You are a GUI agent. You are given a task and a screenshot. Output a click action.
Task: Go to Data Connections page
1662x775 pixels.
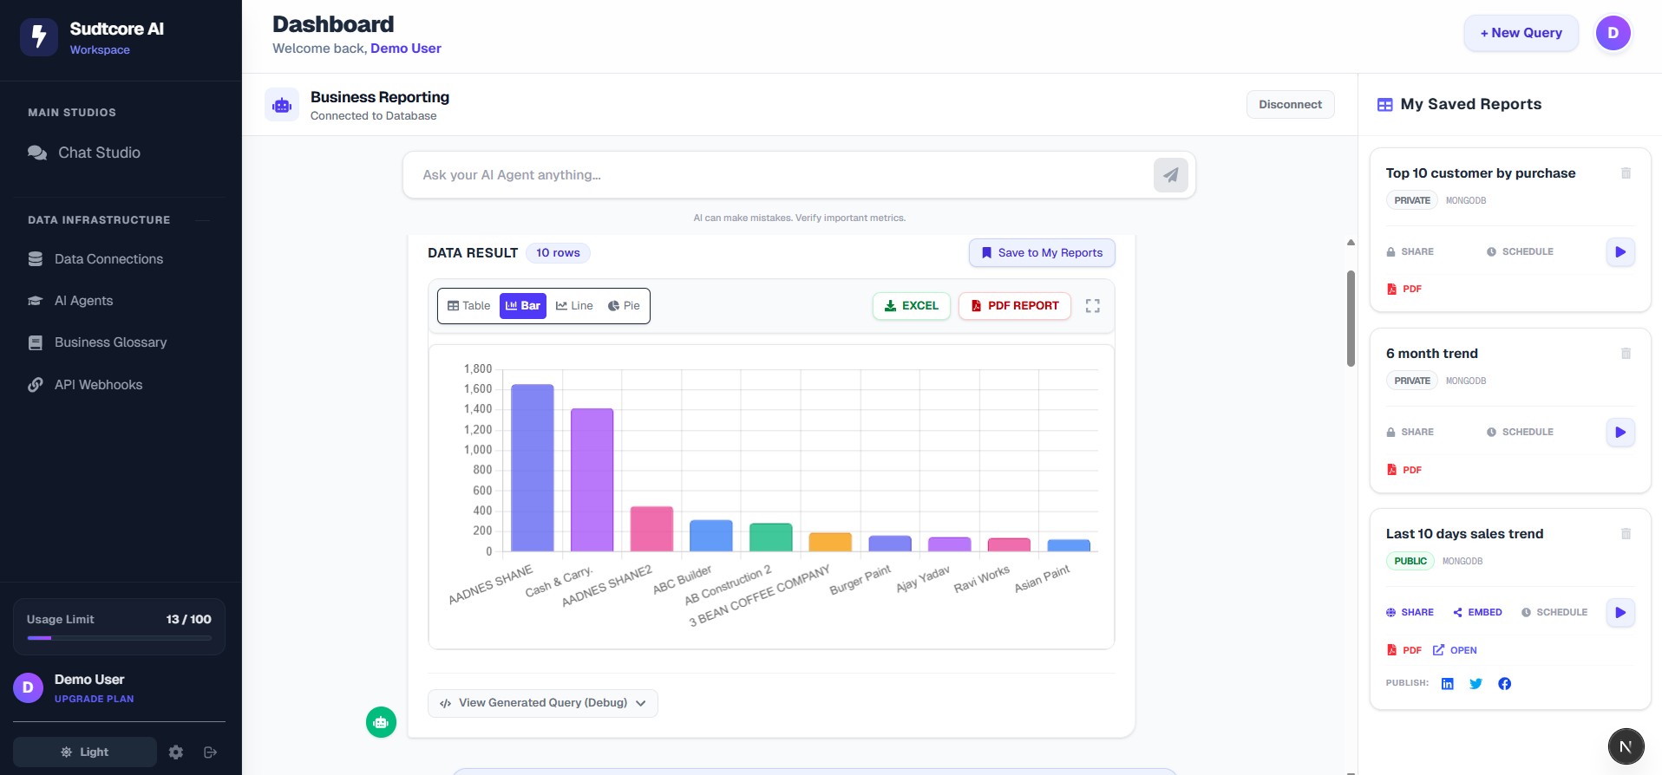click(108, 259)
